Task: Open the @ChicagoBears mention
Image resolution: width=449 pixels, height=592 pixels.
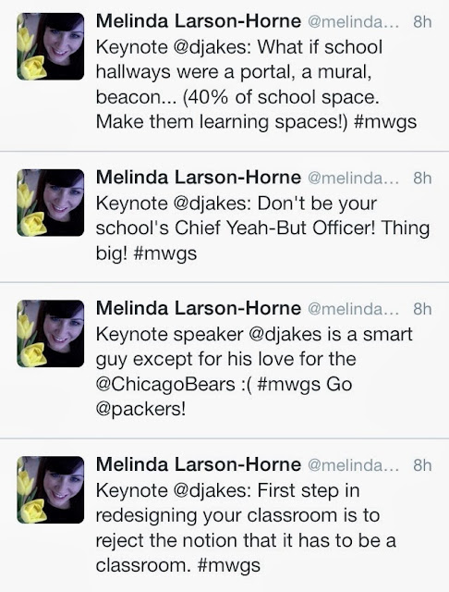Action: tap(166, 385)
